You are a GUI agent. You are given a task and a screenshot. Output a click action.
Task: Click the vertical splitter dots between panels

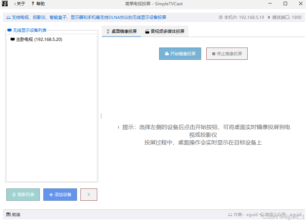[x=101, y=116]
